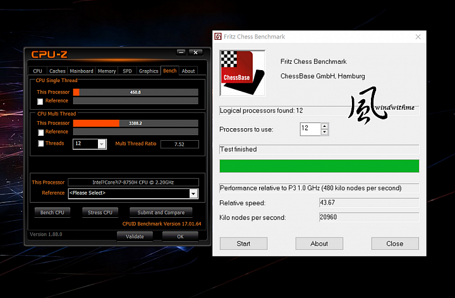455x298 pixels.
Task: Click CPUID Benchmark Version 17.01.64 text
Action: click(x=162, y=223)
